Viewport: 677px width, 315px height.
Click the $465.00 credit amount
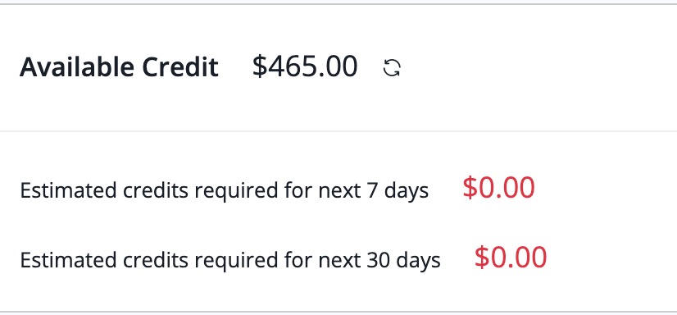(305, 66)
